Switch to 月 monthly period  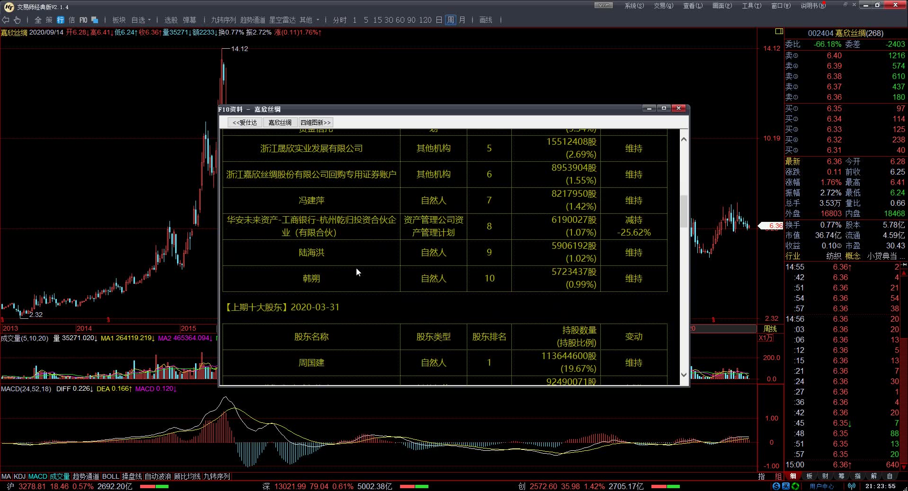[x=462, y=20]
